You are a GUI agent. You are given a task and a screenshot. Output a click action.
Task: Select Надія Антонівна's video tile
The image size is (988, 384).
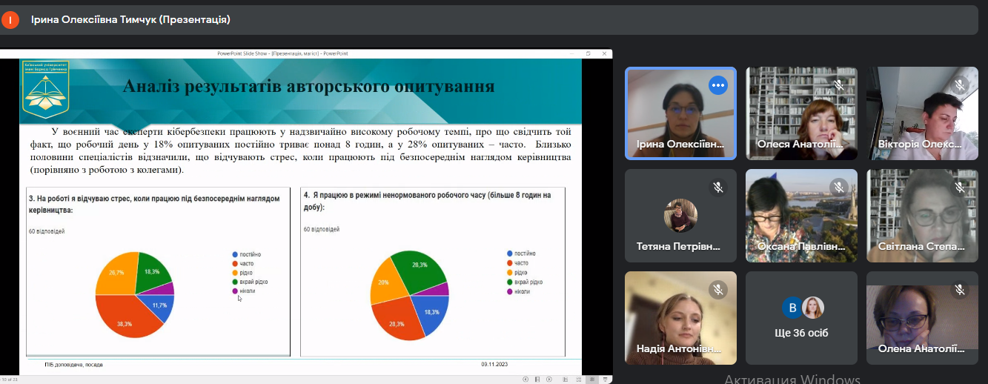680,318
